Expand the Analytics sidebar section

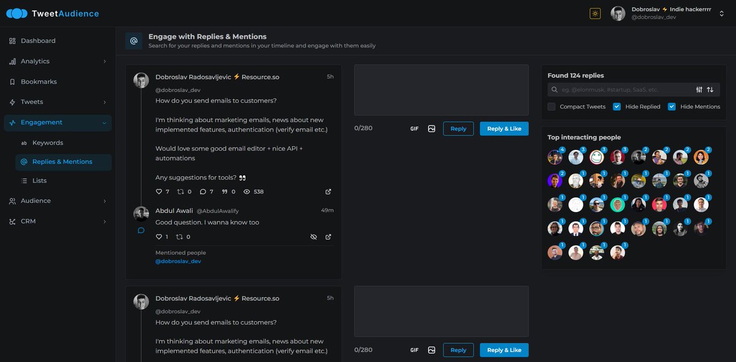click(x=58, y=61)
